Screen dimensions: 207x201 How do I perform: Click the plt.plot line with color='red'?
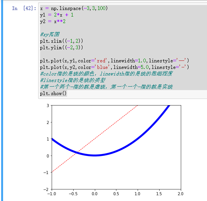tap(114, 61)
